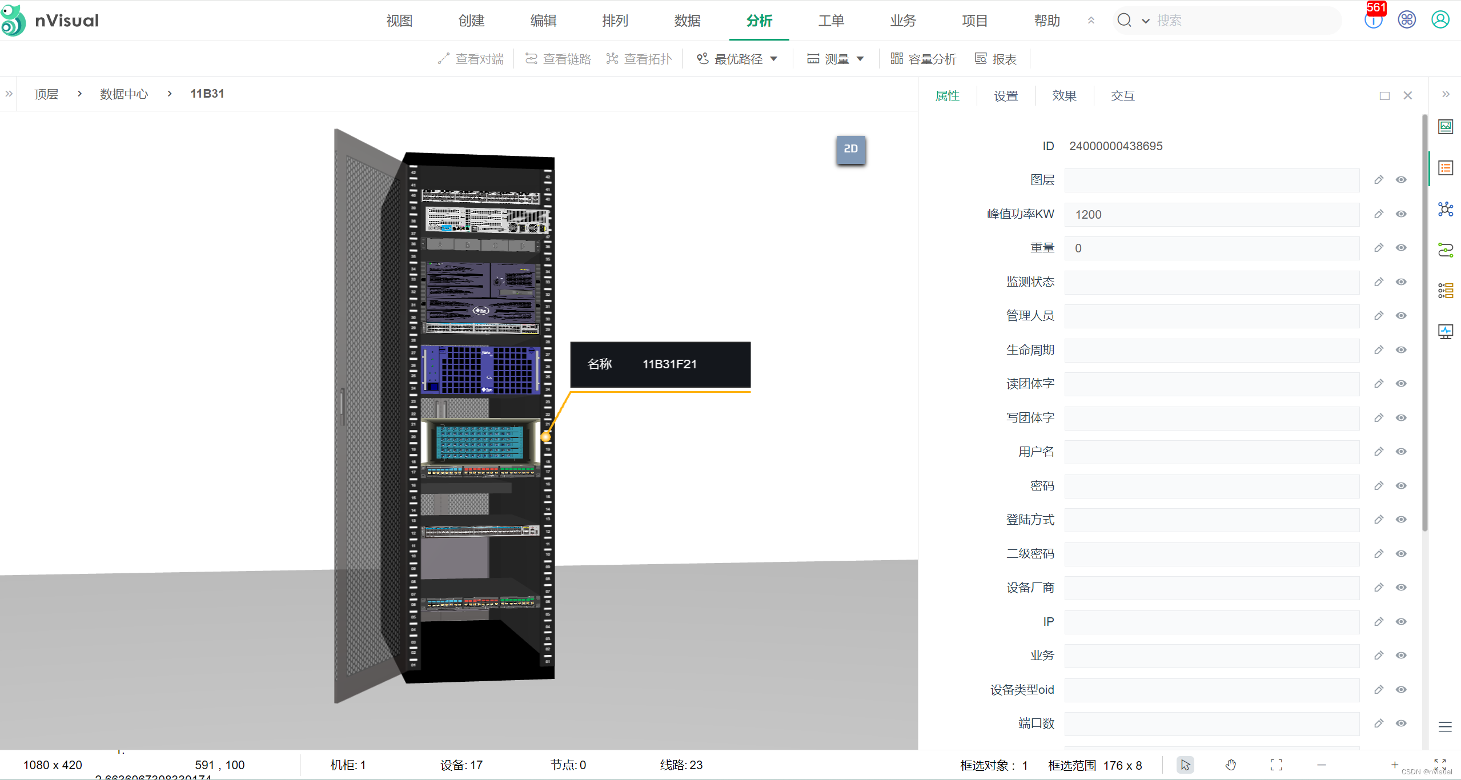Click the 2D view switch button
This screenshot has width=1461, height=780.
(850, 149)
